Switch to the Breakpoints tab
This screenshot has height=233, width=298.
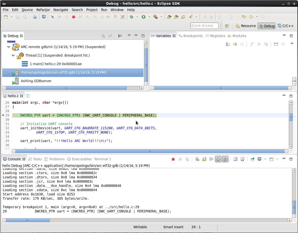191,36
